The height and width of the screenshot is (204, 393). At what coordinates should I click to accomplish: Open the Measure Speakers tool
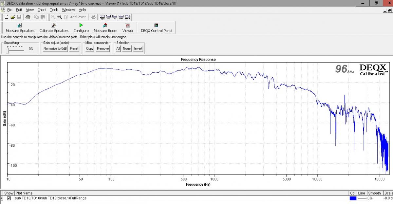[x=20, y=28]
